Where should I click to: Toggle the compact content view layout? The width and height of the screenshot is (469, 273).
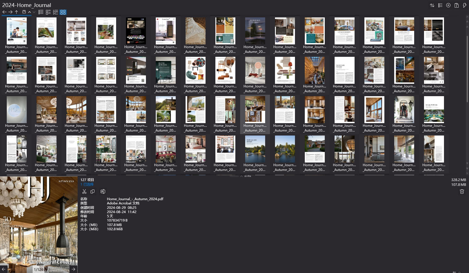point(55,12)
